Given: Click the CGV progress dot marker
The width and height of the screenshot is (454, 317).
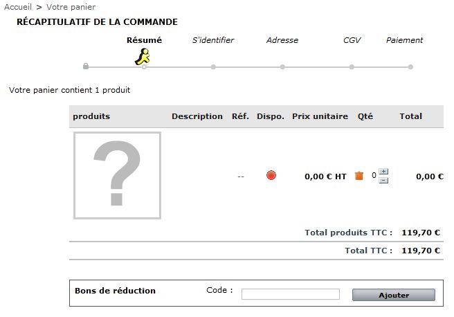Looking at the screenshot, I should 352,67.
